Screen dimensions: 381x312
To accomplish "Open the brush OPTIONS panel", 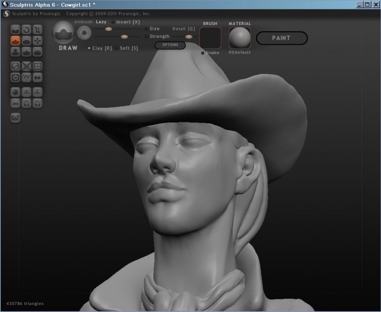I will [x=170, y=45].
